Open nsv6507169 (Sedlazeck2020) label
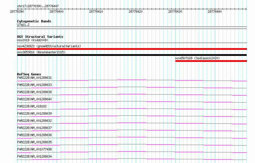Viewport: 255px width, 163px height. 197,58
